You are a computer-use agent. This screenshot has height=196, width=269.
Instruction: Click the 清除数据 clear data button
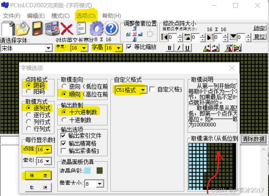coord(253,139)
